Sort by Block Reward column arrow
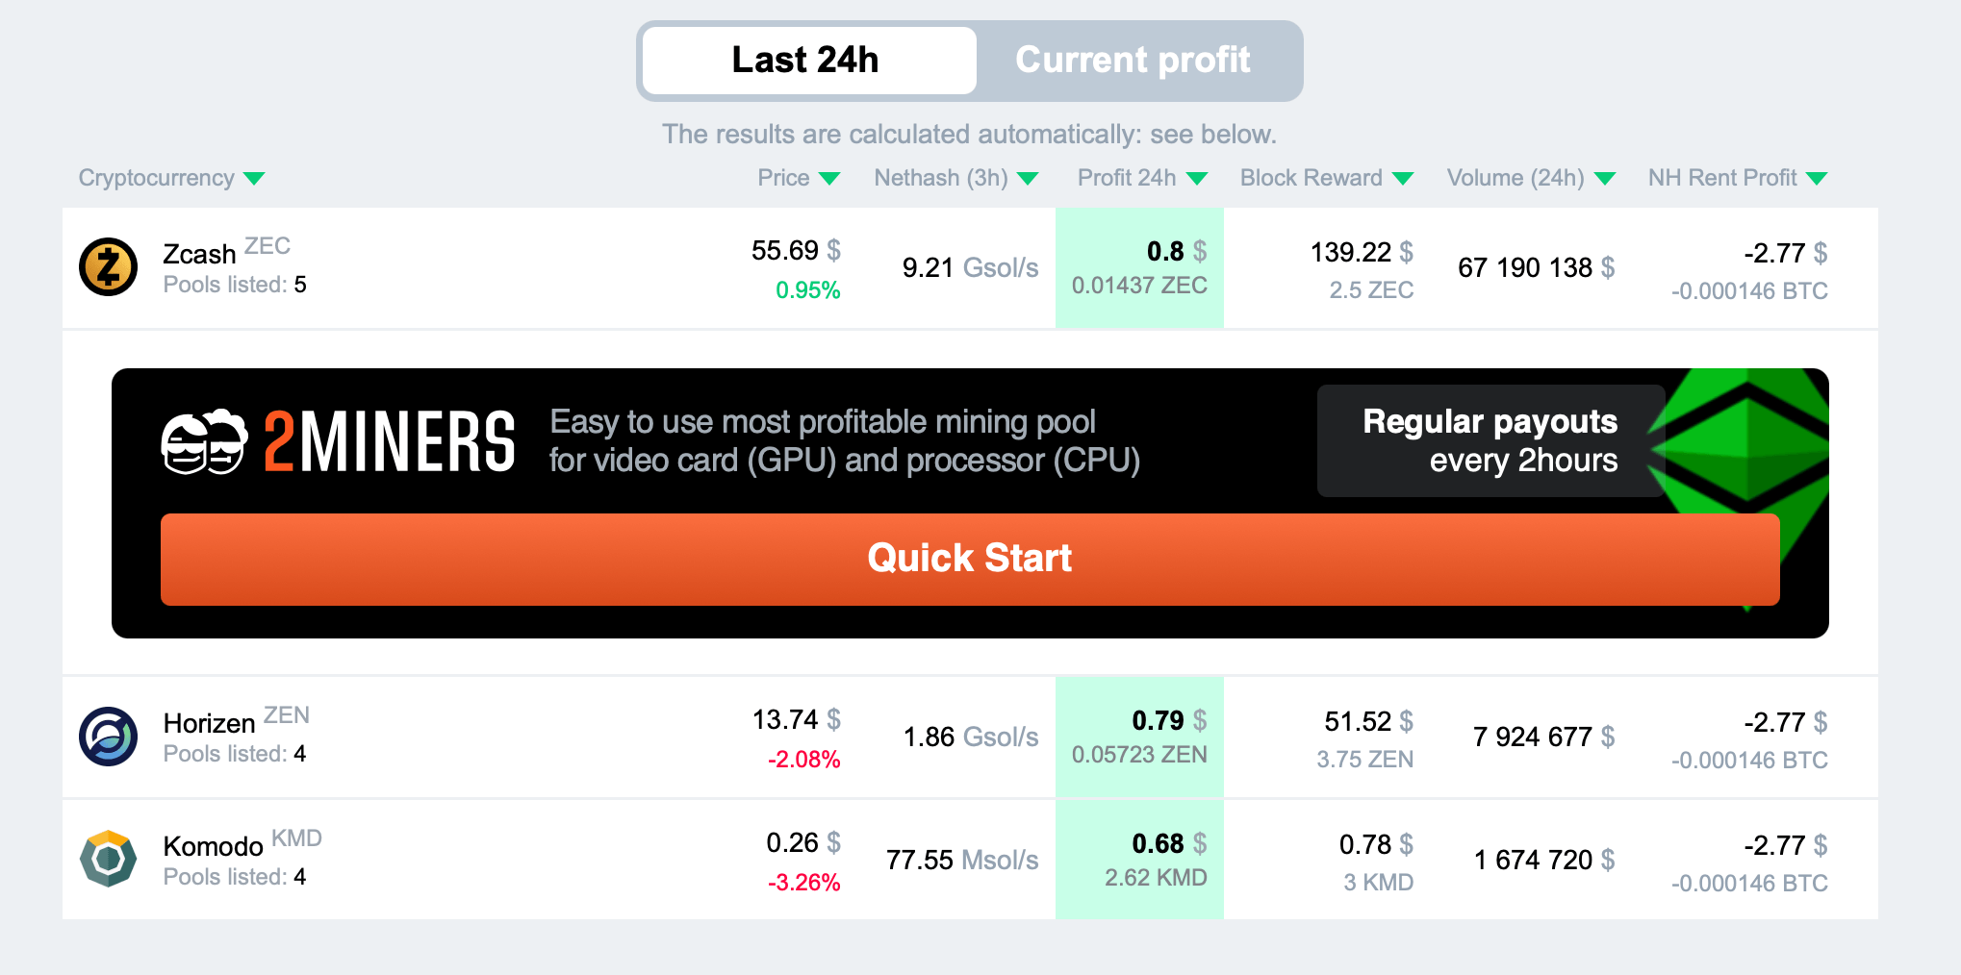This screenshot has height=975, width=1961. [x=1403, y=179]
